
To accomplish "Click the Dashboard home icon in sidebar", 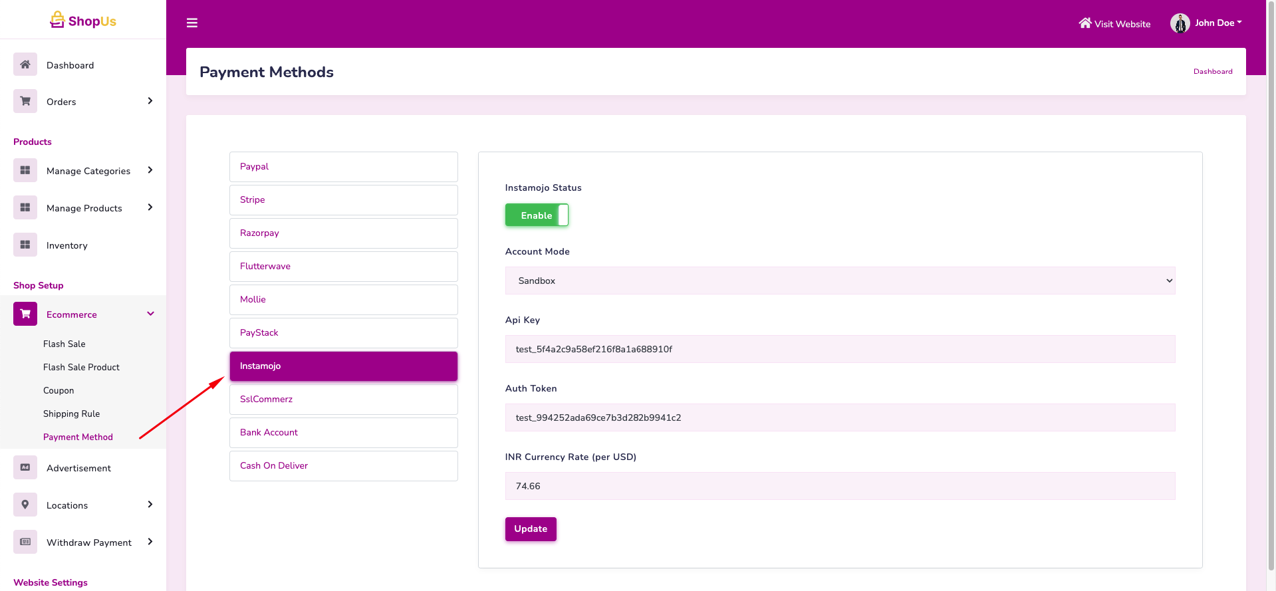I will [x=25, y=64].
